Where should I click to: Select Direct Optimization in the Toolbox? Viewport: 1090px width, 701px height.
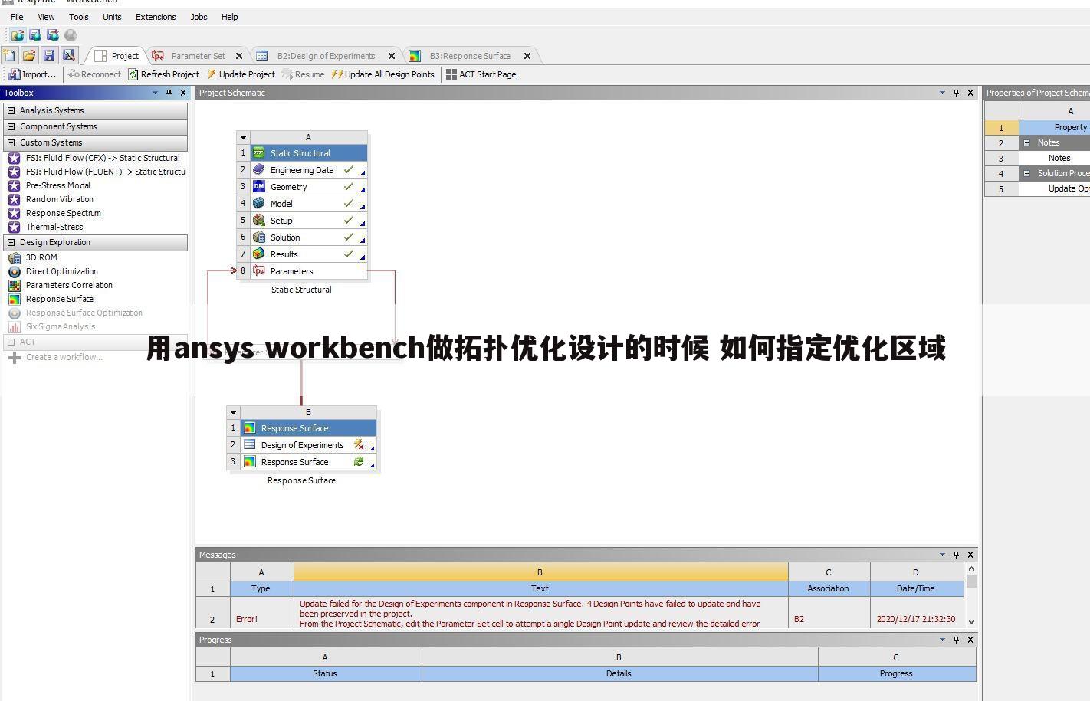coord(61,271)
